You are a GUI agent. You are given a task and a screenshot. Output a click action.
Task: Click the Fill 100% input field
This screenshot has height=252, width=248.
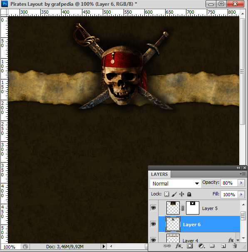[x=229, y=195]
